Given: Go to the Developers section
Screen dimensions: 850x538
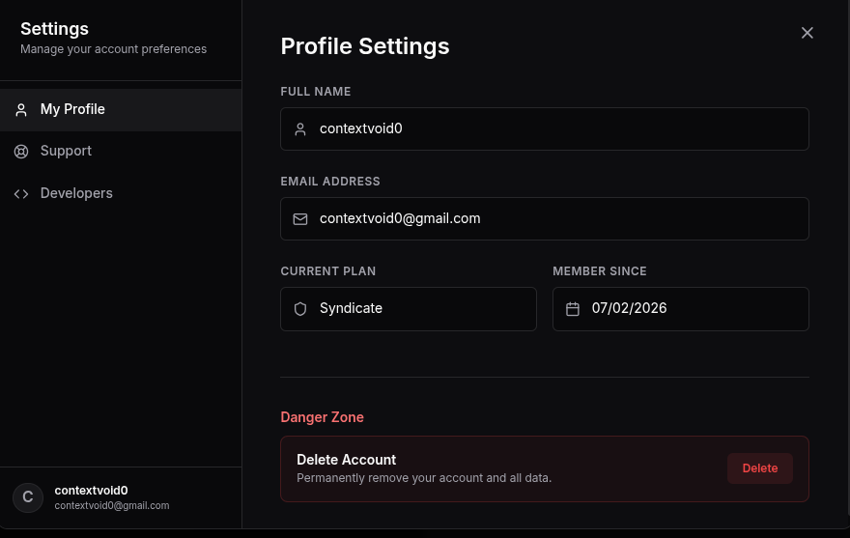Looking at the screenshot, I should (121, 193).
